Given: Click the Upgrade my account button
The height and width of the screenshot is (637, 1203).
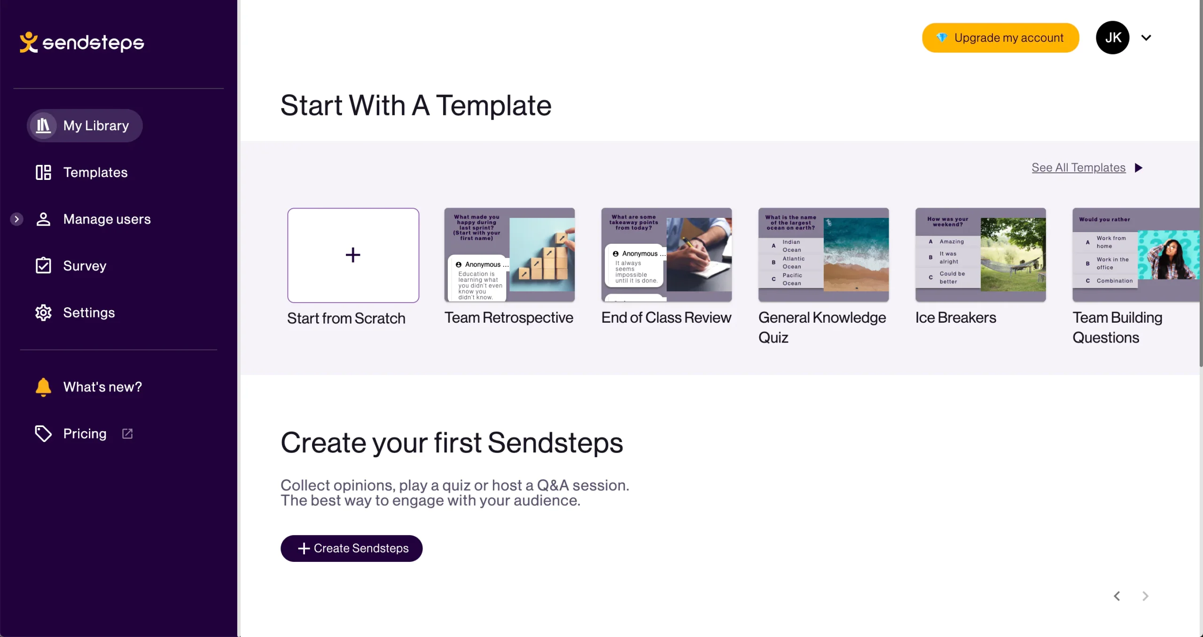Looking at the screenshot, I should coord(1001,38).
